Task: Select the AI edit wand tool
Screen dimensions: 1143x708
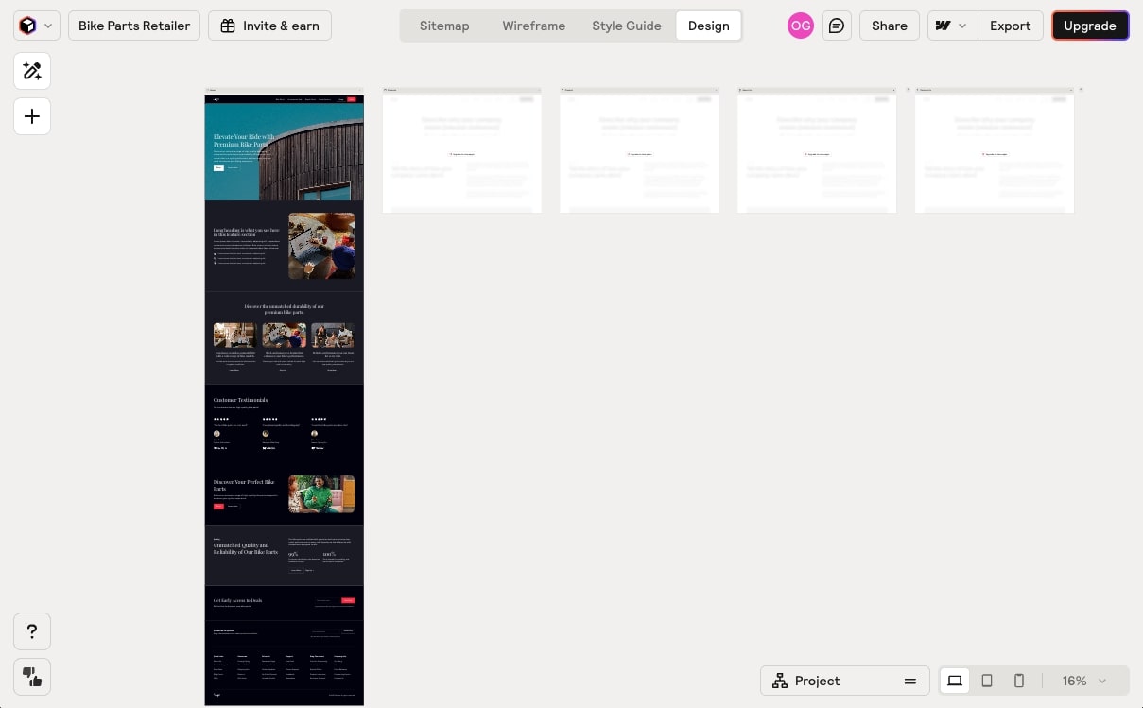Action: (32, 71)
